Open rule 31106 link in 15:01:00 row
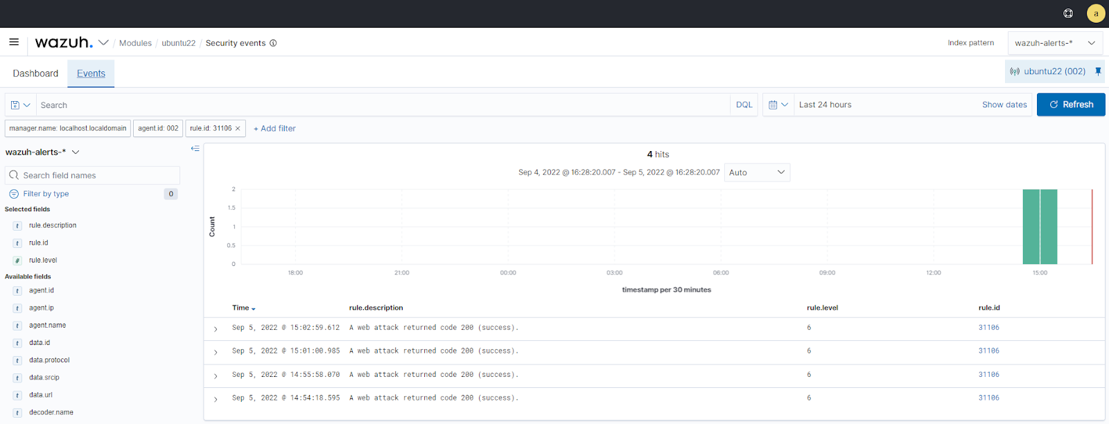The image size is (1109, 424). tap(989, 351)
